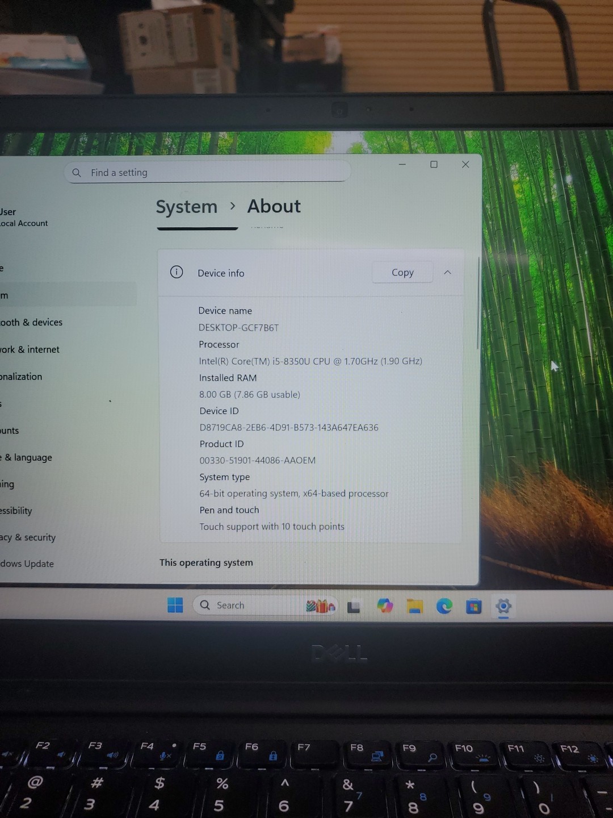Open Network & internet settings
The width and height of the screenshot is (613, 818).
pyautogui.click(x=30, y=349)
